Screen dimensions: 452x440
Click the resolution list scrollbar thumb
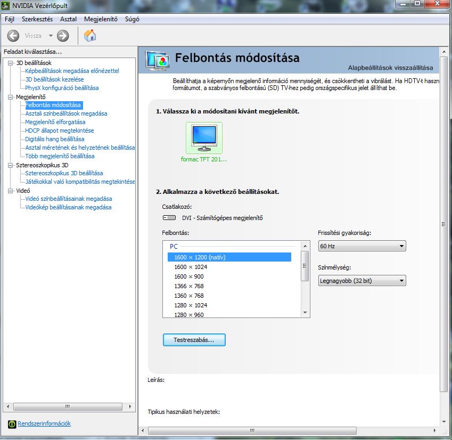pyautogui.click(x=305, y=266)
